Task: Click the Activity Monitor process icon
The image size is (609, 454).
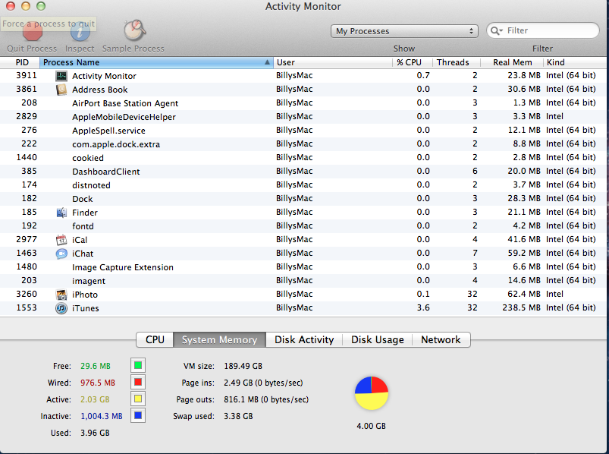Action: click(x=61, y=76)
